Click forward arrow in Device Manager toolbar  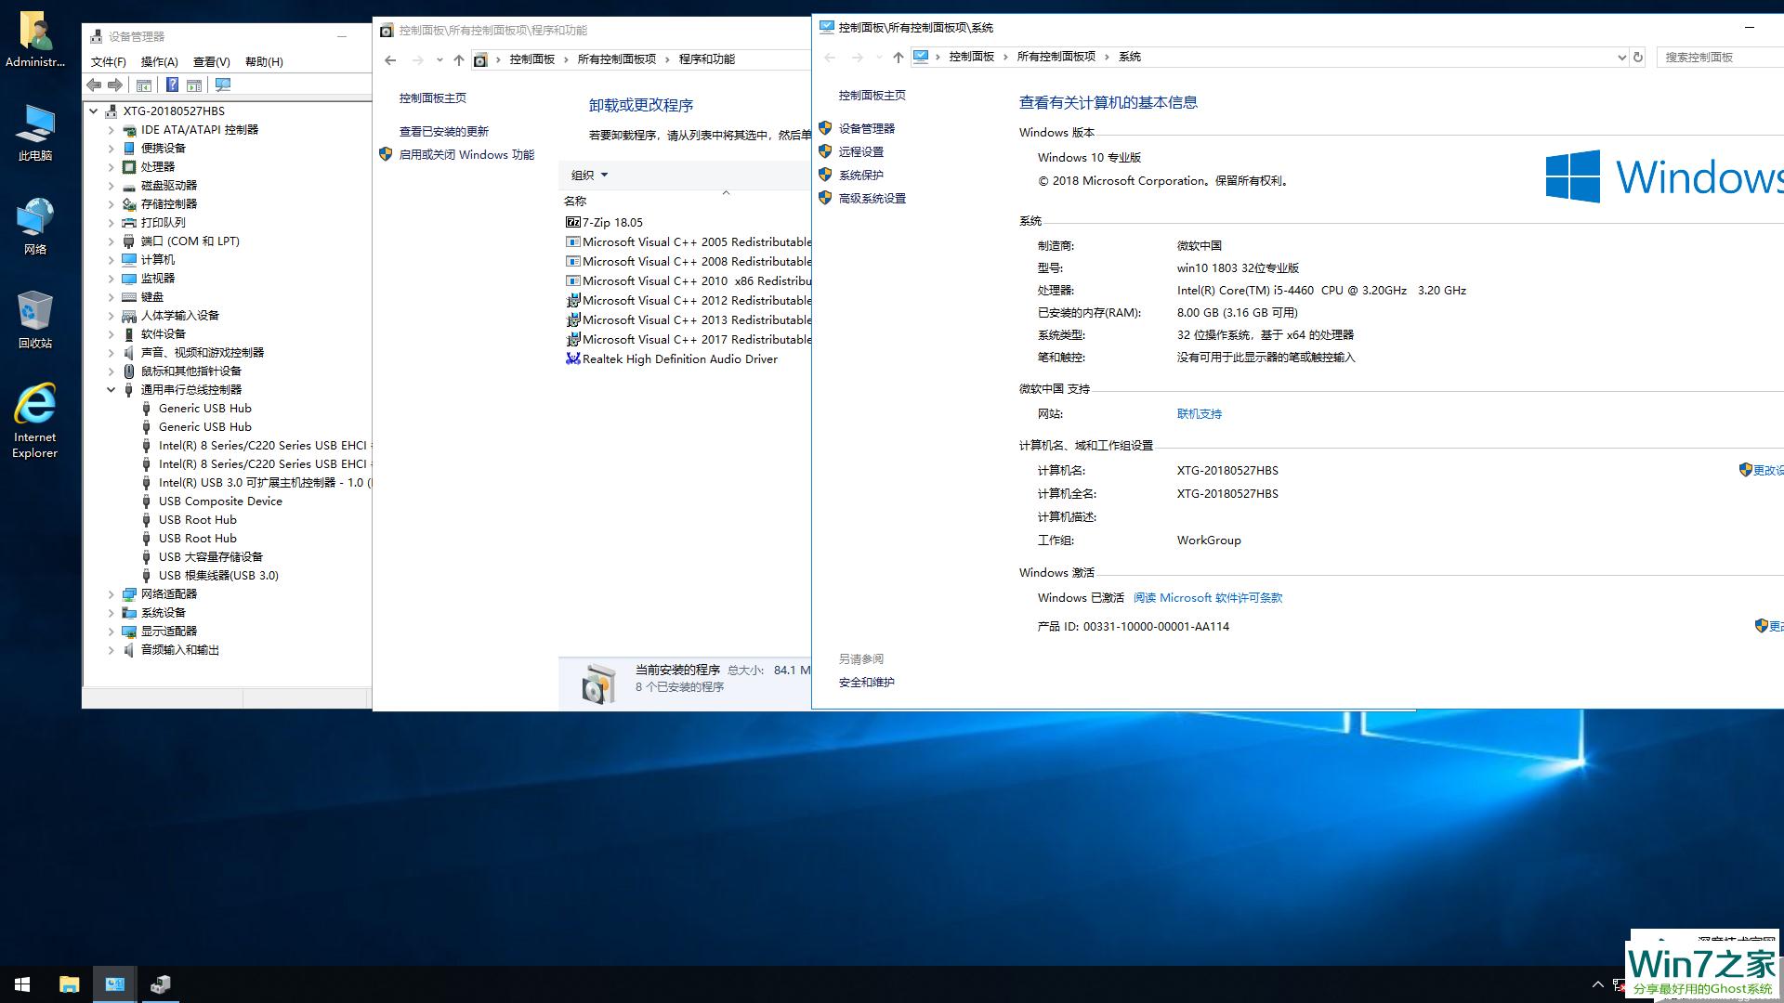click(115, 85)
